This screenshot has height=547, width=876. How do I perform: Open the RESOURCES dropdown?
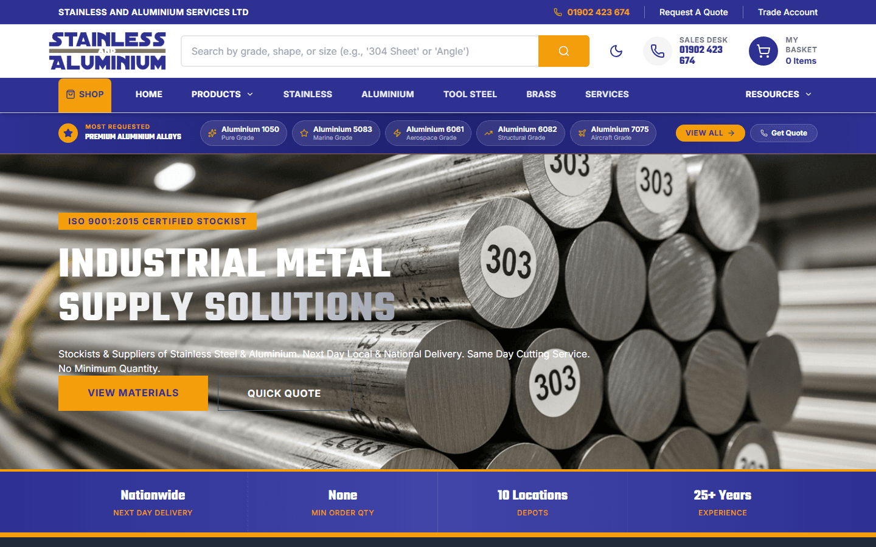[778, 94]
